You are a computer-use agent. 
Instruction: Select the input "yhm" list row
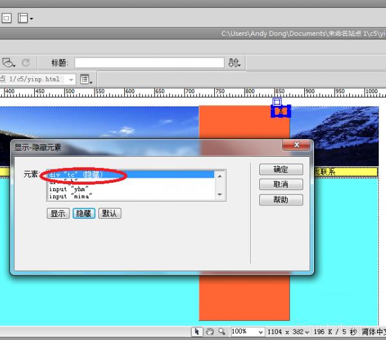tap(131, 189)
